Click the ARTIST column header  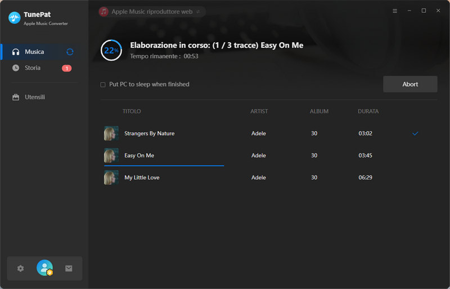[259, 111]
